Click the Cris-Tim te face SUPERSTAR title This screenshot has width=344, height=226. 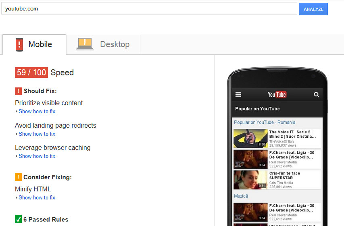pos(285,176)
